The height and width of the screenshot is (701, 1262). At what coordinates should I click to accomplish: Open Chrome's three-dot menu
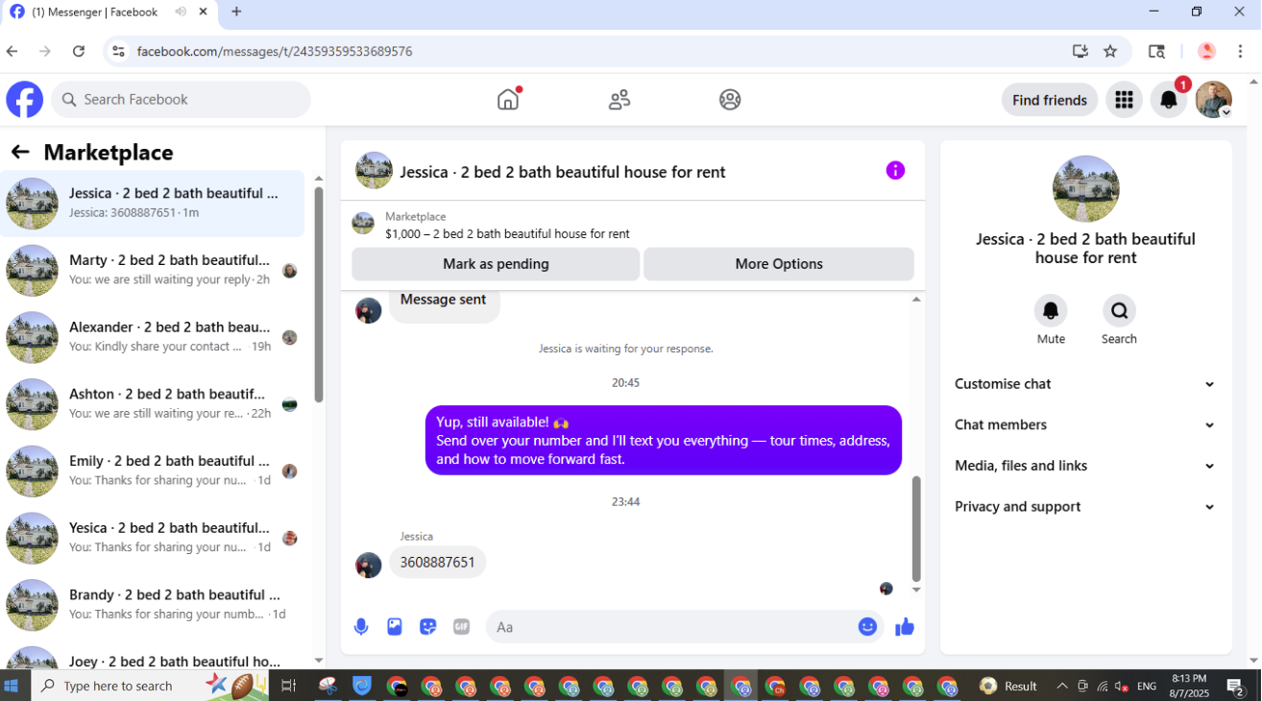[1241, 51]
